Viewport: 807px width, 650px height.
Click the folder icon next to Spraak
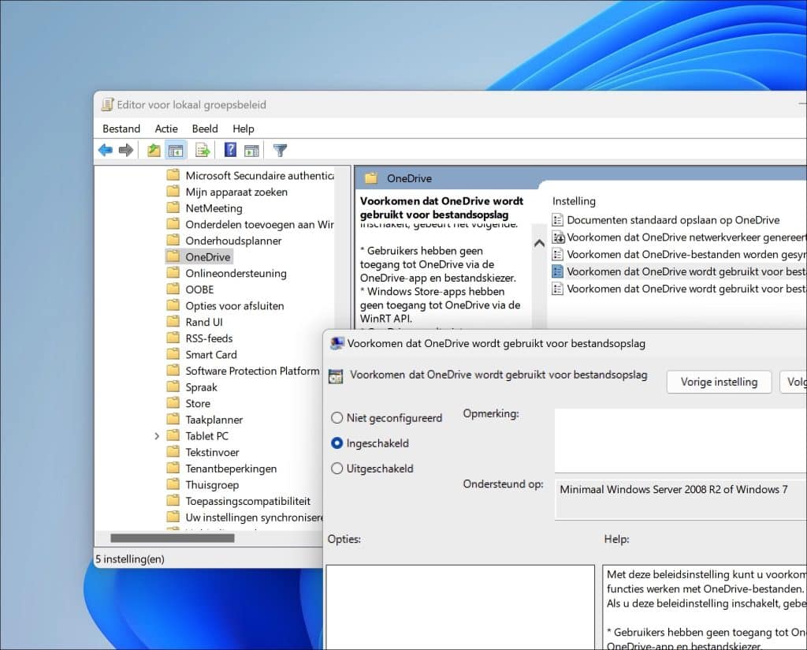pos(173,387)
